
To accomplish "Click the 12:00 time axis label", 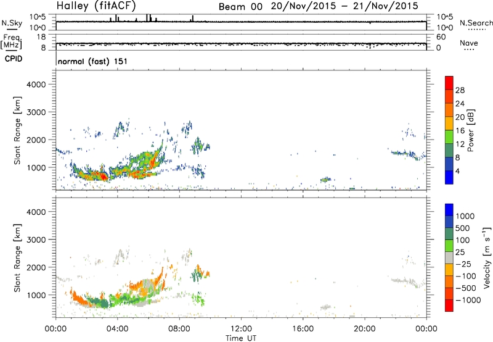I will coord(241,329).
